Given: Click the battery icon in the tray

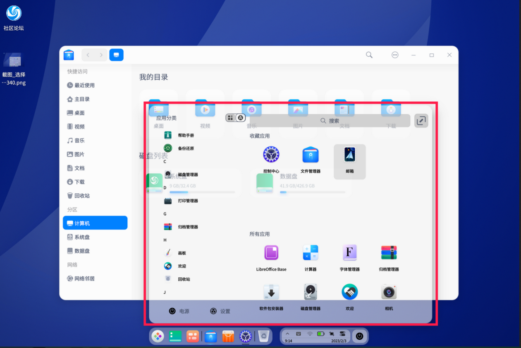Looking at the screenshot, I should click(x=320, y=334).
